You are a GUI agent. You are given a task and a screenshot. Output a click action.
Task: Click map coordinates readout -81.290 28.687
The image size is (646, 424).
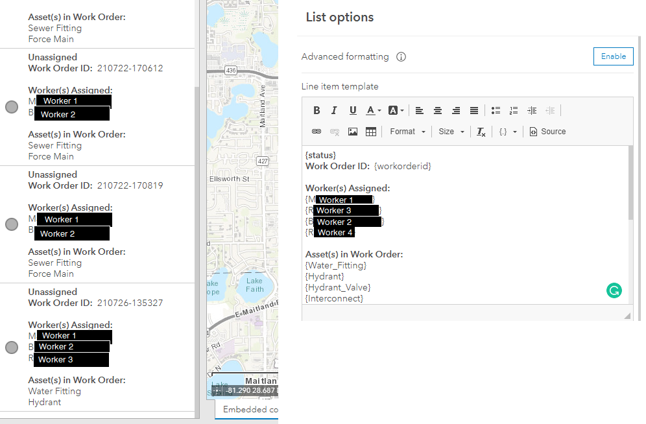pyautogui.click(x=251, y=390)
